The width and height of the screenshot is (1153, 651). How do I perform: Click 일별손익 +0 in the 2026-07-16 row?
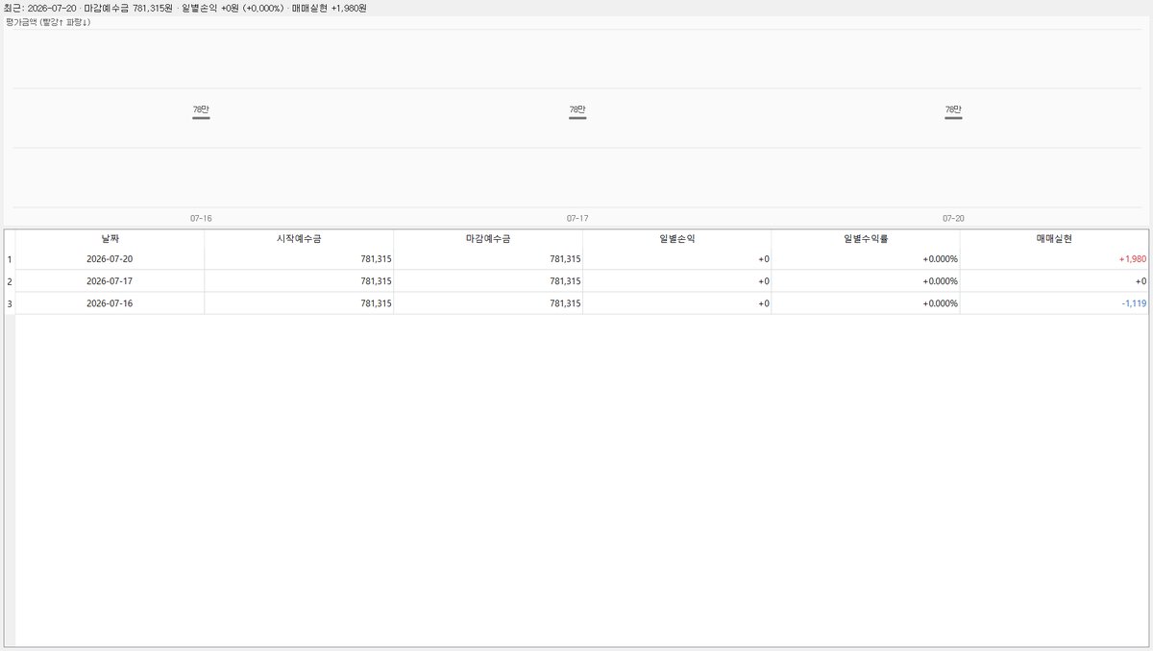pos(676,303)
